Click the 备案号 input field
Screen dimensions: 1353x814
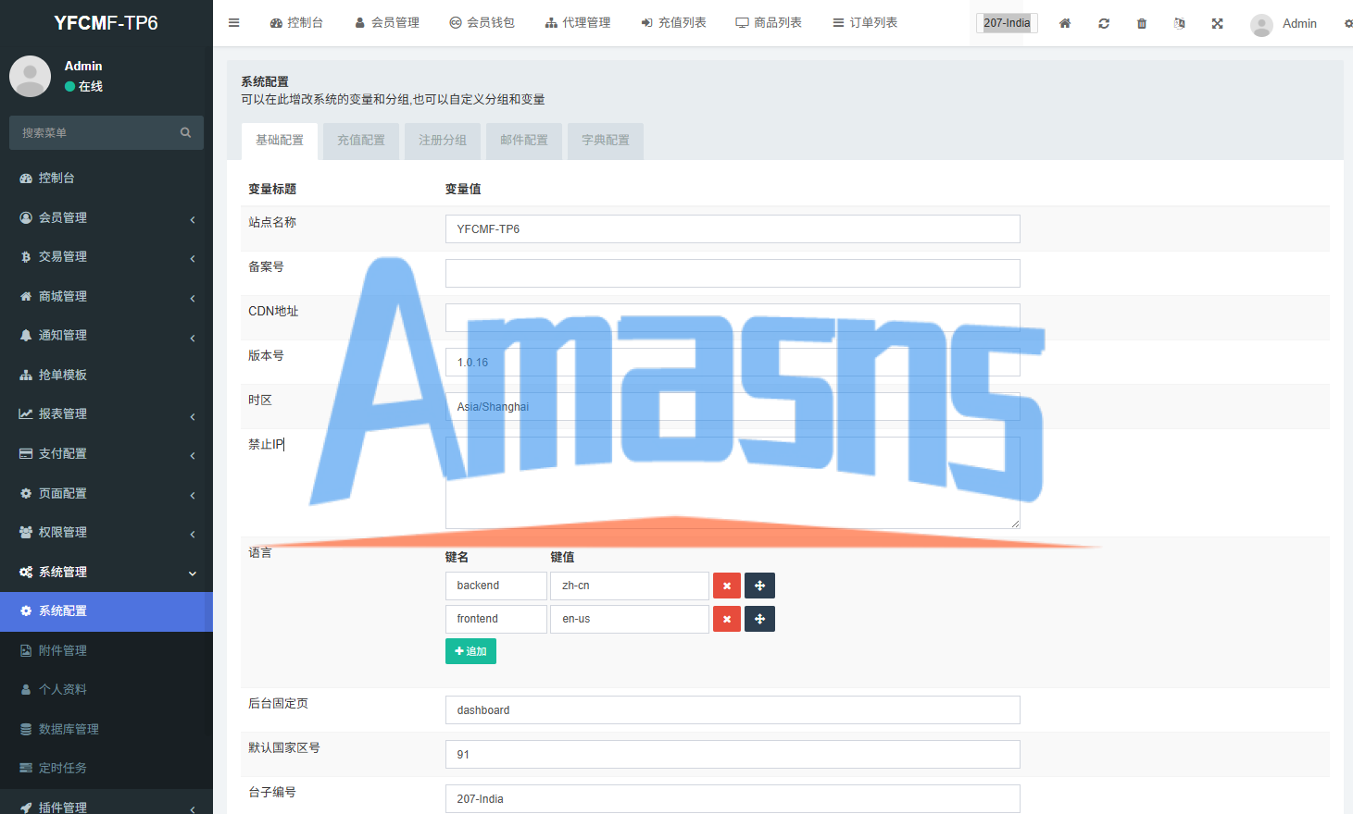[733, 273]
